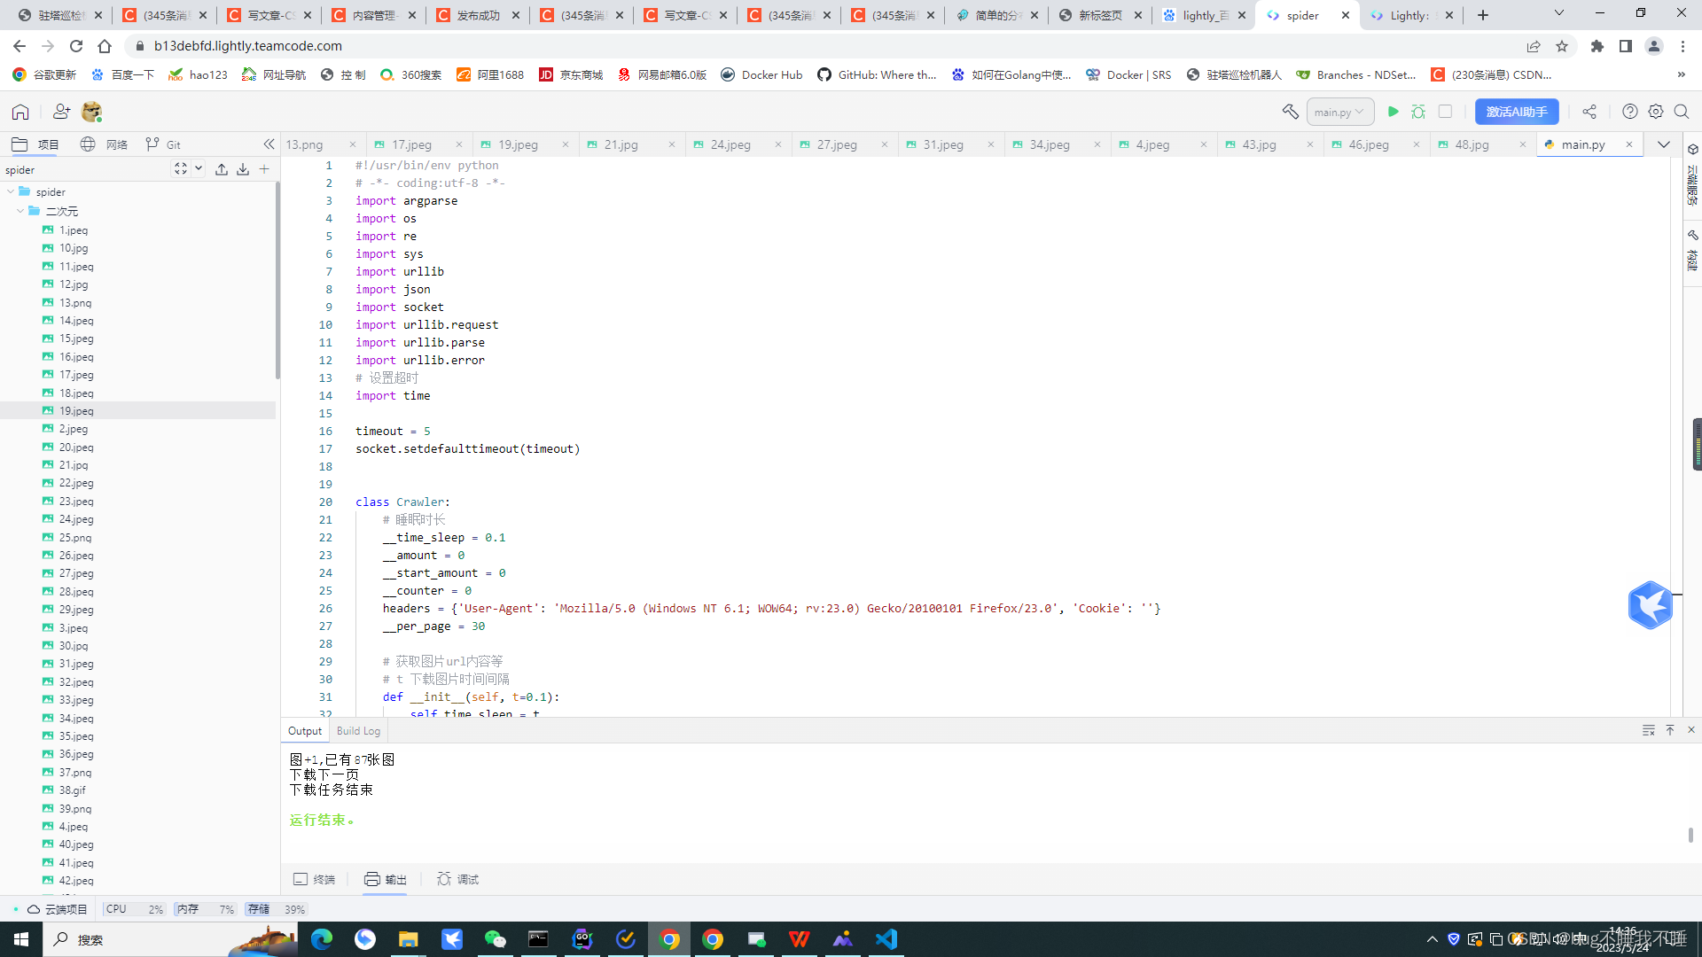Download project with the download arrow icon
1702x957 pixels.
pyautogui.click(x=243, y=169)
